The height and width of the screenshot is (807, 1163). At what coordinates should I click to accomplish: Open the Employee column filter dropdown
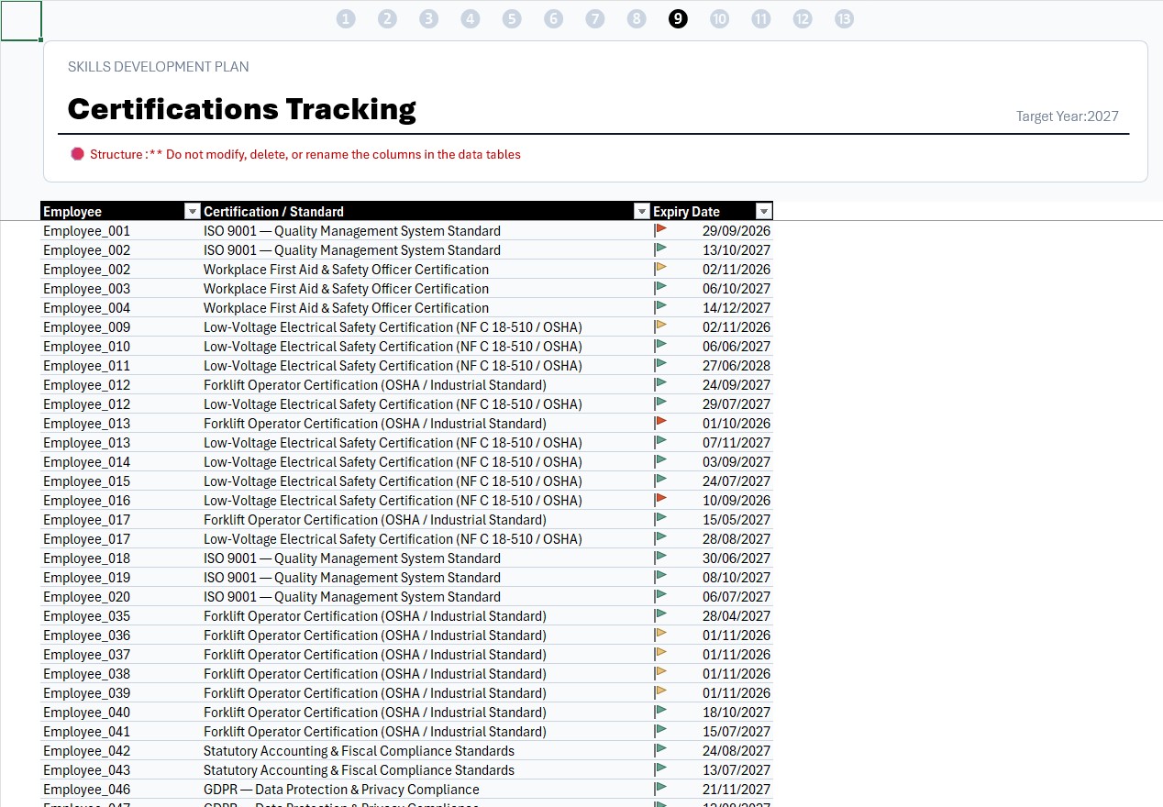tap(192, 212)
